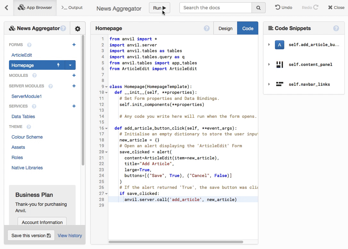The height and width of the screenshot is (249, 348).
Task: Add a new module with plus icon
Action: pyautogui.click(x=74, y=76)
